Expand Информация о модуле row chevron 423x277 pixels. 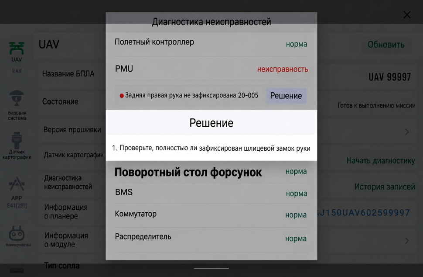point(407,240)
